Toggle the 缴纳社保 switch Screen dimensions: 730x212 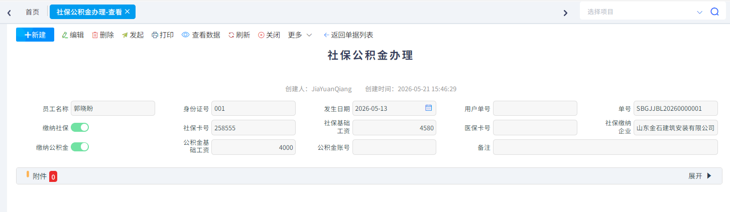(80, 127)
